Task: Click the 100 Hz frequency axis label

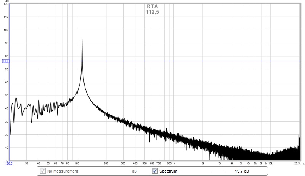Action: [x=77, y=163]
